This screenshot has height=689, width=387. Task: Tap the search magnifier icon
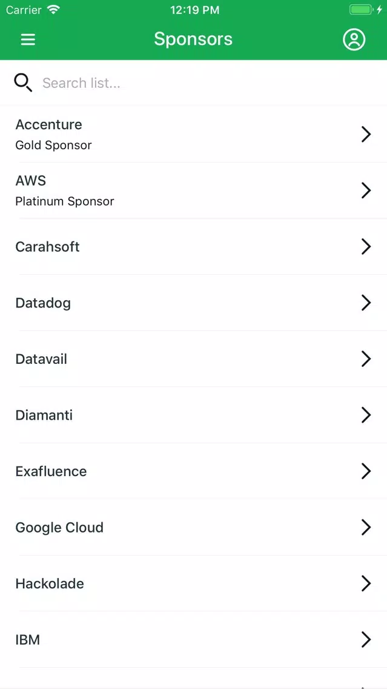click(23, 82)
